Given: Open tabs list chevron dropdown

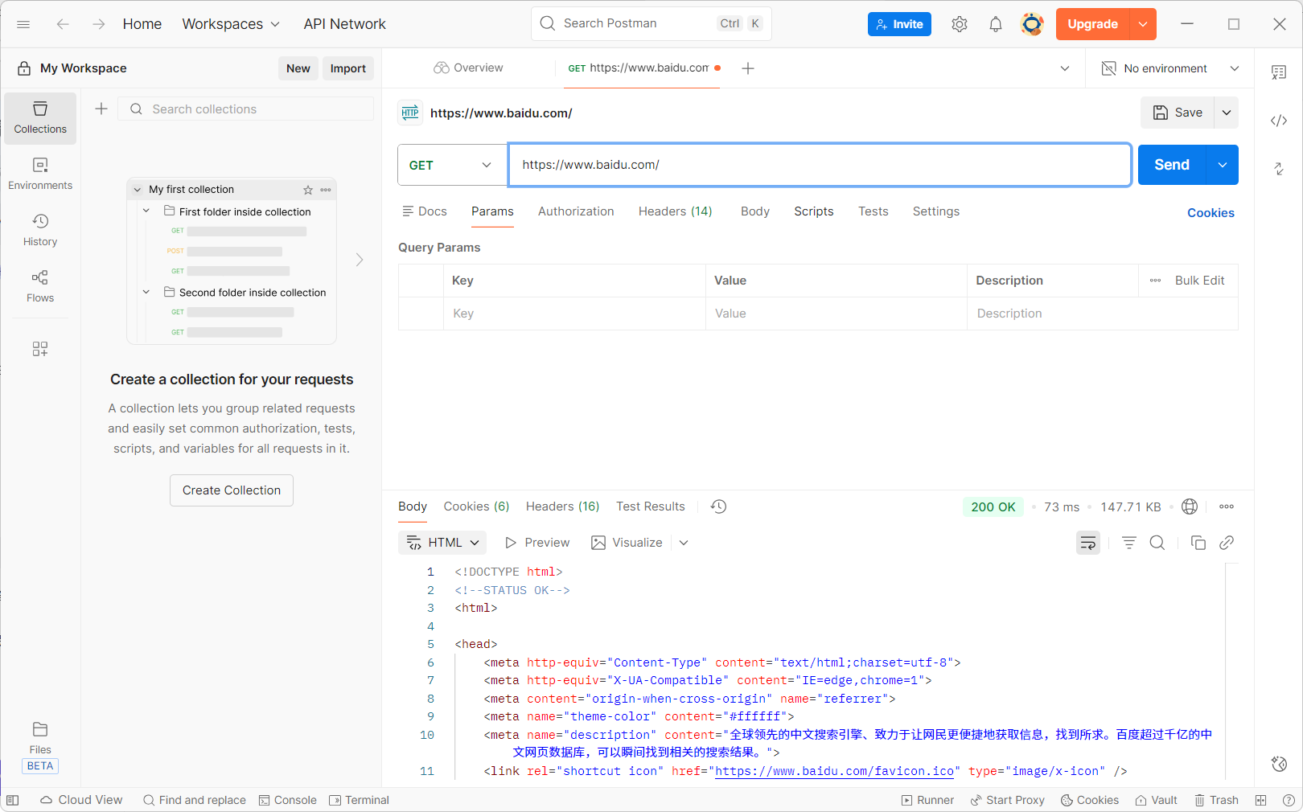Looking at the screenshot, I should [x=1065, y=68].
